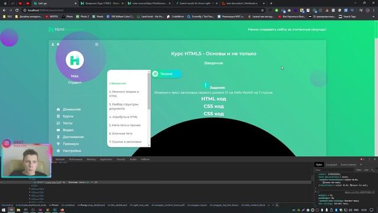378x213 pixels.
Task: Open a new browser tab with plus
Action: (x=271, y=4)
